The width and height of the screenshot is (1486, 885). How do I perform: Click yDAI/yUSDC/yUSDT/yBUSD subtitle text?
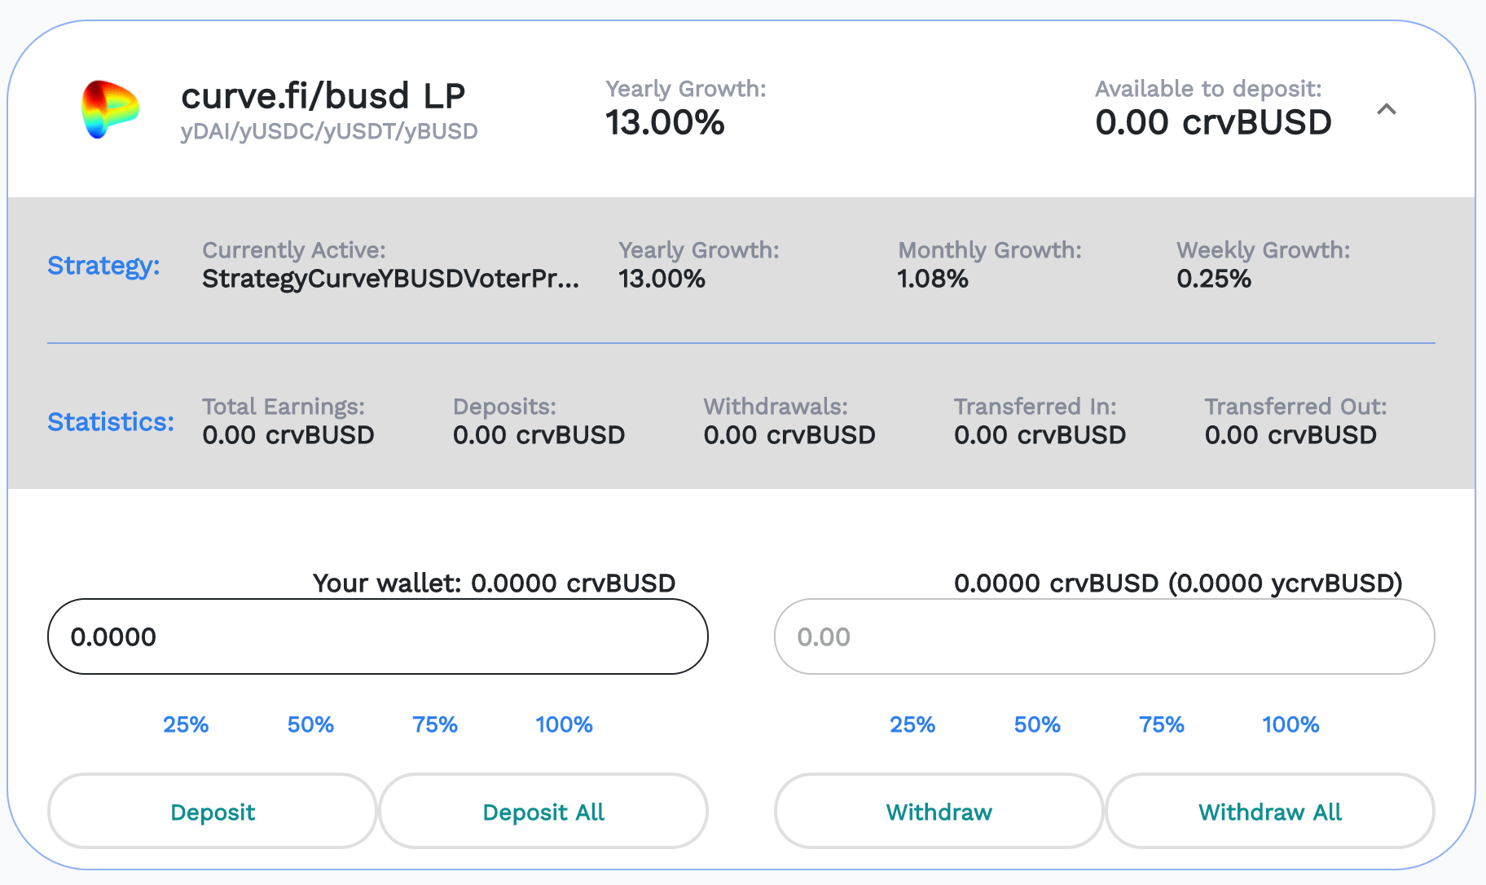329,131
